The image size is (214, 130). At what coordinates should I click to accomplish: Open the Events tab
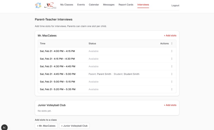click(81, 4)
